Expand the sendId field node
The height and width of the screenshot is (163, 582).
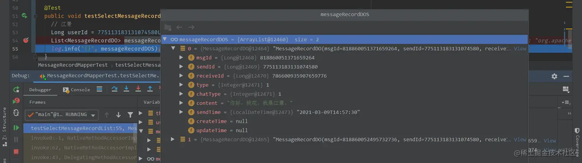[181, 67]
